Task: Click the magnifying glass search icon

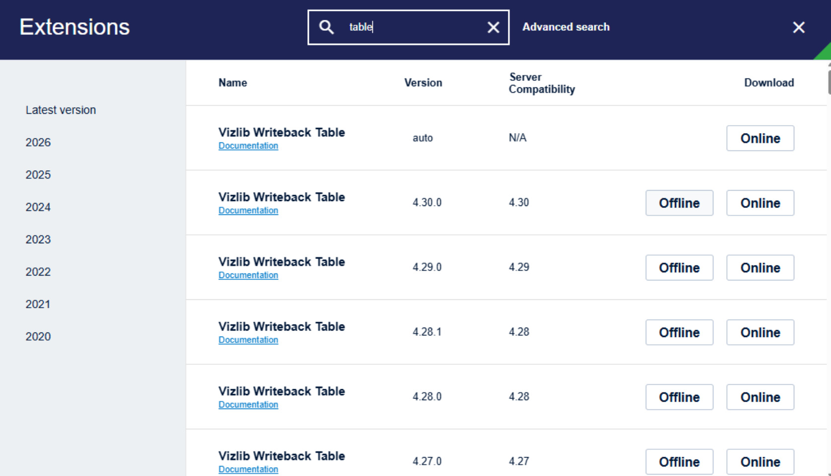Action: click(326, 27)
